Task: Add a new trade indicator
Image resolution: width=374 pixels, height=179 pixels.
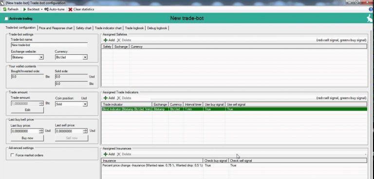Action: tap(109, 98)
